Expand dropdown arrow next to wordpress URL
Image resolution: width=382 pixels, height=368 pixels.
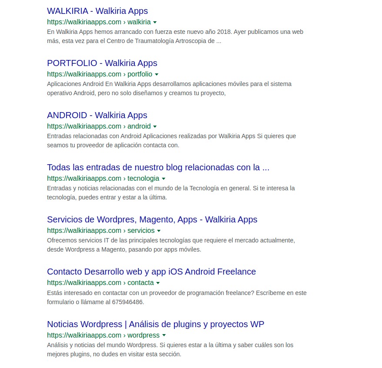pyautogui.click(x=164, y=335)
